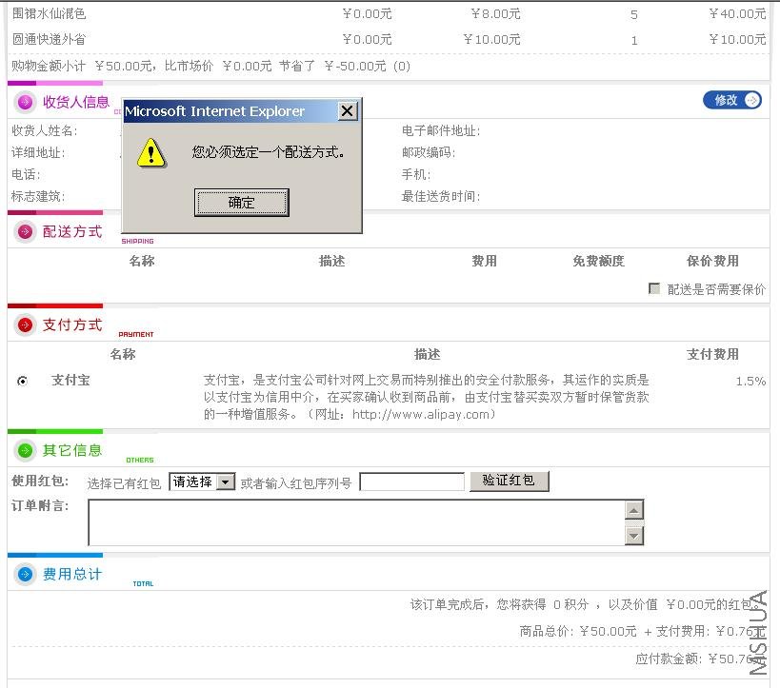Click the blue 费用总计 section icon
The height and width of the screenshot is (688, 780).
[25, 574]
